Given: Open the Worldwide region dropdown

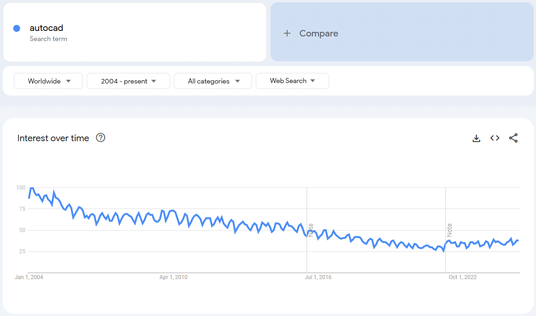Looking at the screenshot, I should (48, 81).
